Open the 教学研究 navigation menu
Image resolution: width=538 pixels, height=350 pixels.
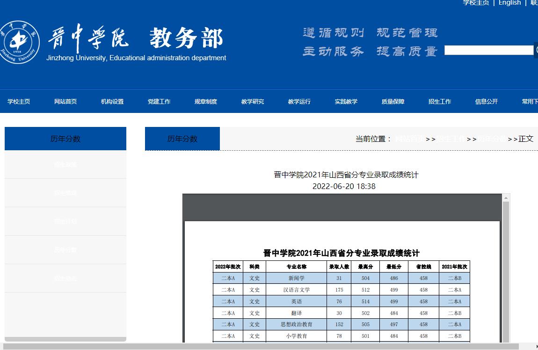(x=253, y=102)
